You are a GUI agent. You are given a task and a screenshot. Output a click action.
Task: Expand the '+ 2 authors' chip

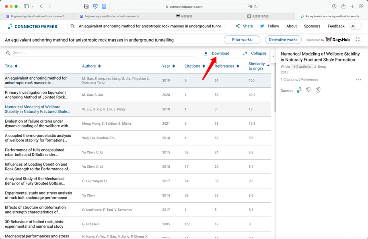[x=302, y=66]
